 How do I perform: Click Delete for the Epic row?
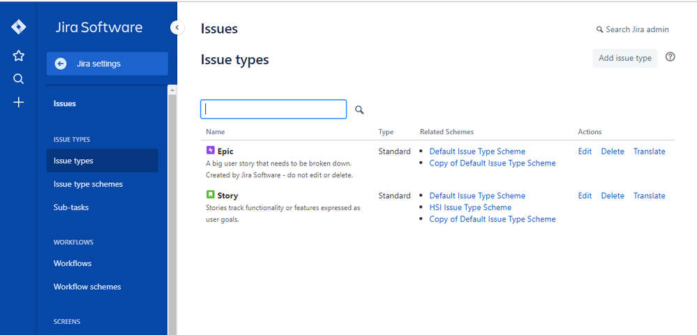pos(613,151)
